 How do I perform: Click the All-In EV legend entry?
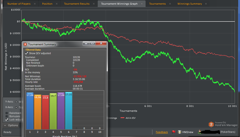(131, 118)
